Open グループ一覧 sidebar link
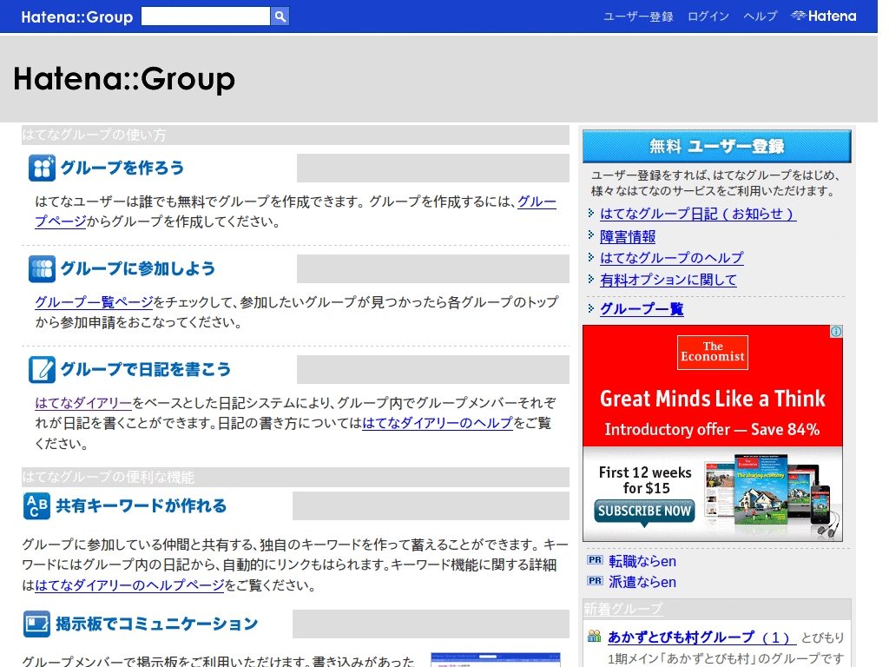 tap(642, 309)
